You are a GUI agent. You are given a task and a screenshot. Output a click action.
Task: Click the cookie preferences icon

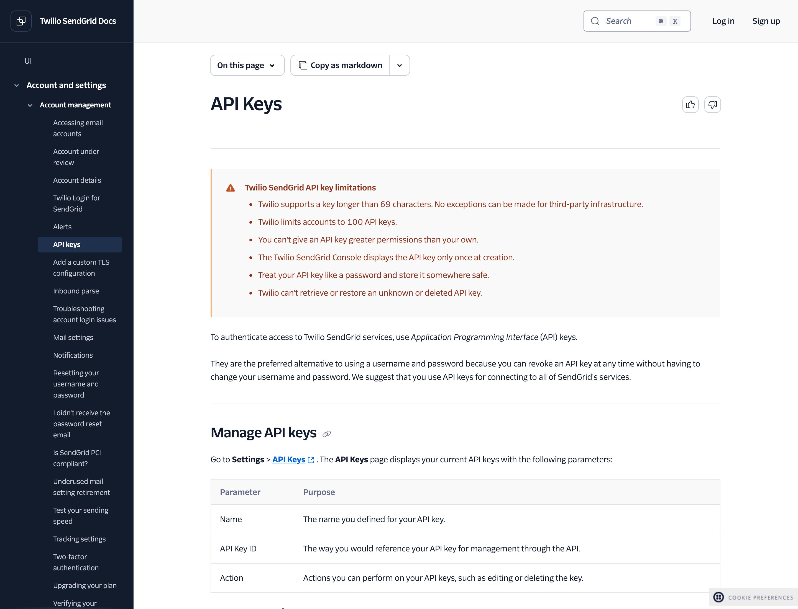[x=718, y=597]
